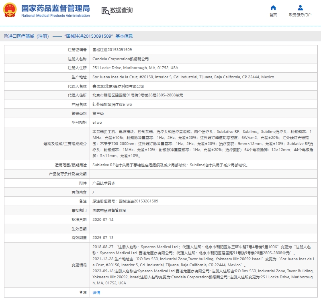
Task: Select the 2021-12-28 change record line
Action: [203, 262]
